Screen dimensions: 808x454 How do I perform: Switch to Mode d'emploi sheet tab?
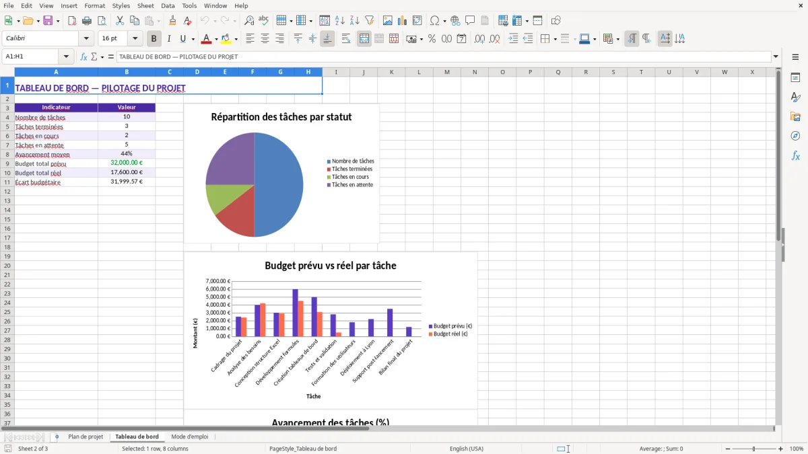click(190, 437)
